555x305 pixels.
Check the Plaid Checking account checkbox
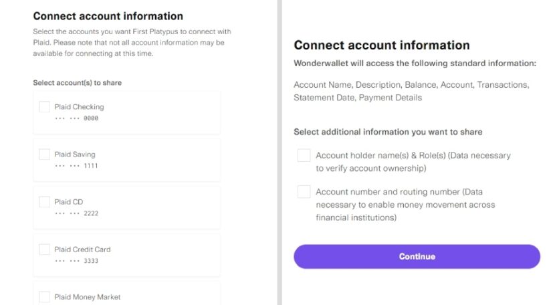[x=45, y=107]
